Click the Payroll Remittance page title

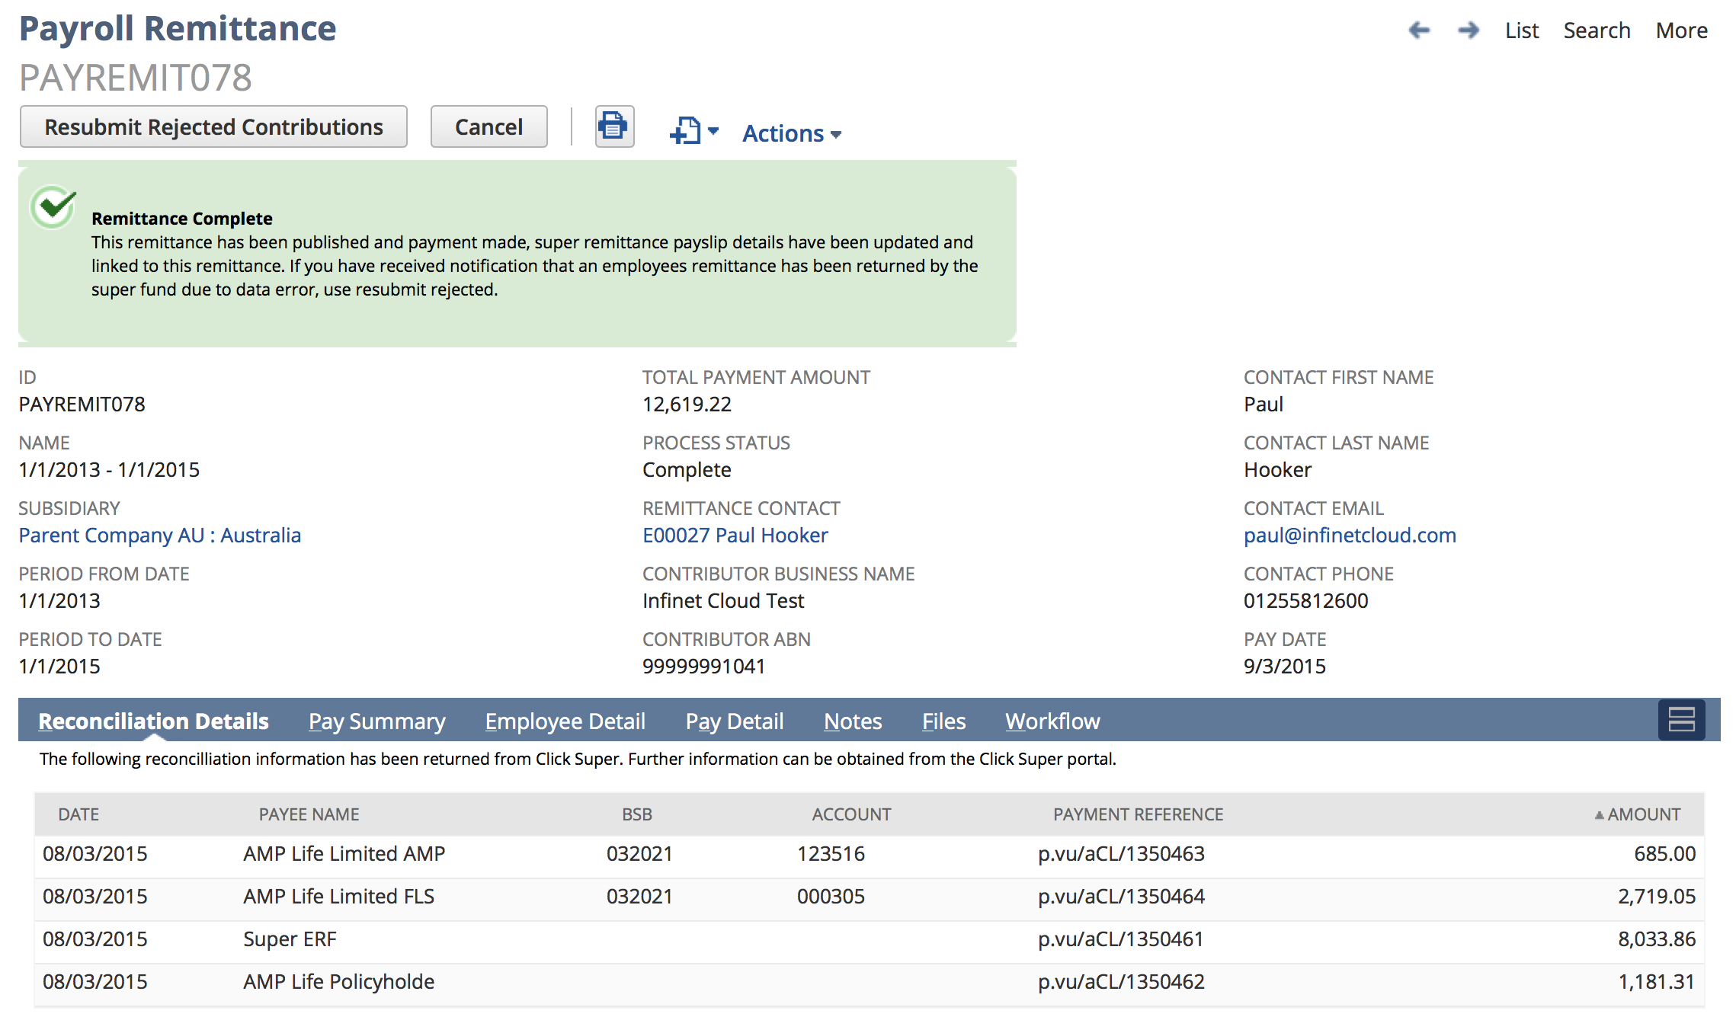[178, 29]
